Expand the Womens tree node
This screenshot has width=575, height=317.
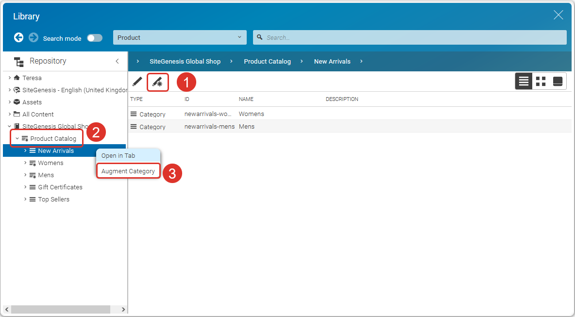26,163
